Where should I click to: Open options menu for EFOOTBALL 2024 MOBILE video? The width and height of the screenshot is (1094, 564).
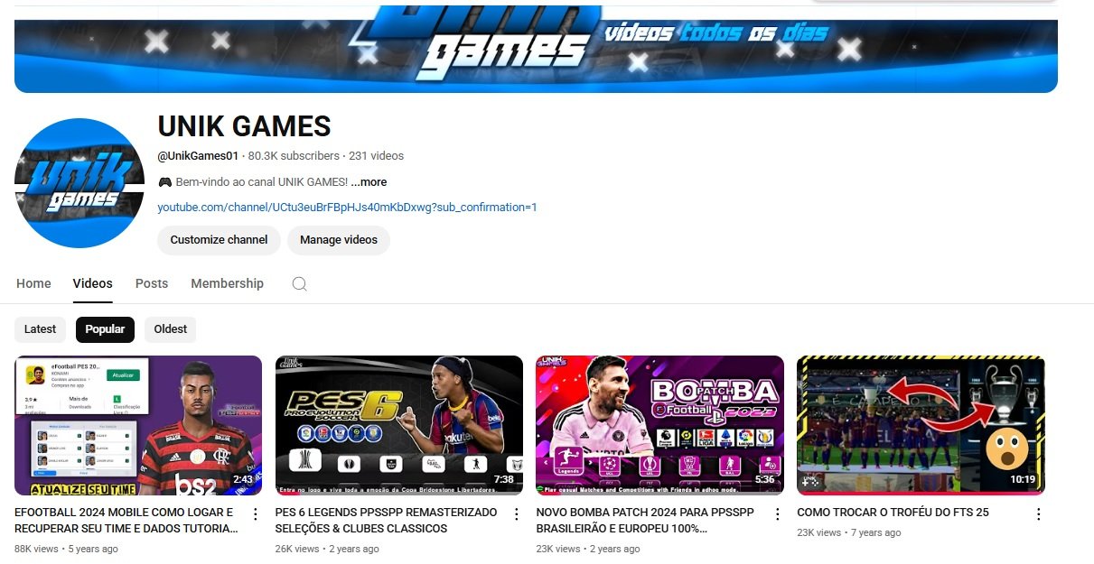[256, 513]
